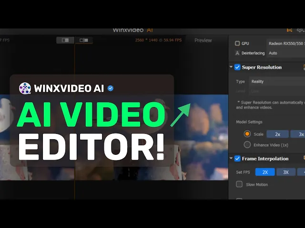The height and width of the screenshot is (228, 305).
Task: Collapse the Frame Interpolation section arrow
Action: pyautogui.click(x=231, y=158)
